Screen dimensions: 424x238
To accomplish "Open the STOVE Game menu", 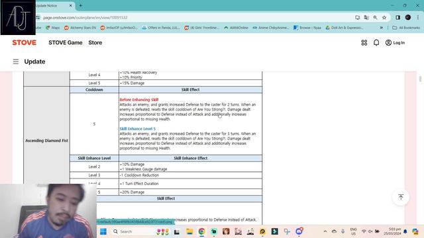I will 66,42.
